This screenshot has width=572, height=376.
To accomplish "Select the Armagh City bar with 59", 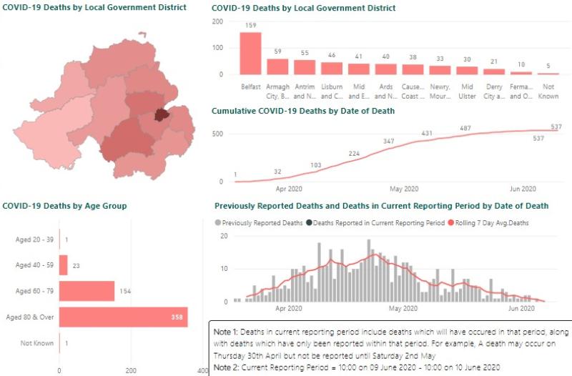I will 277,66.
